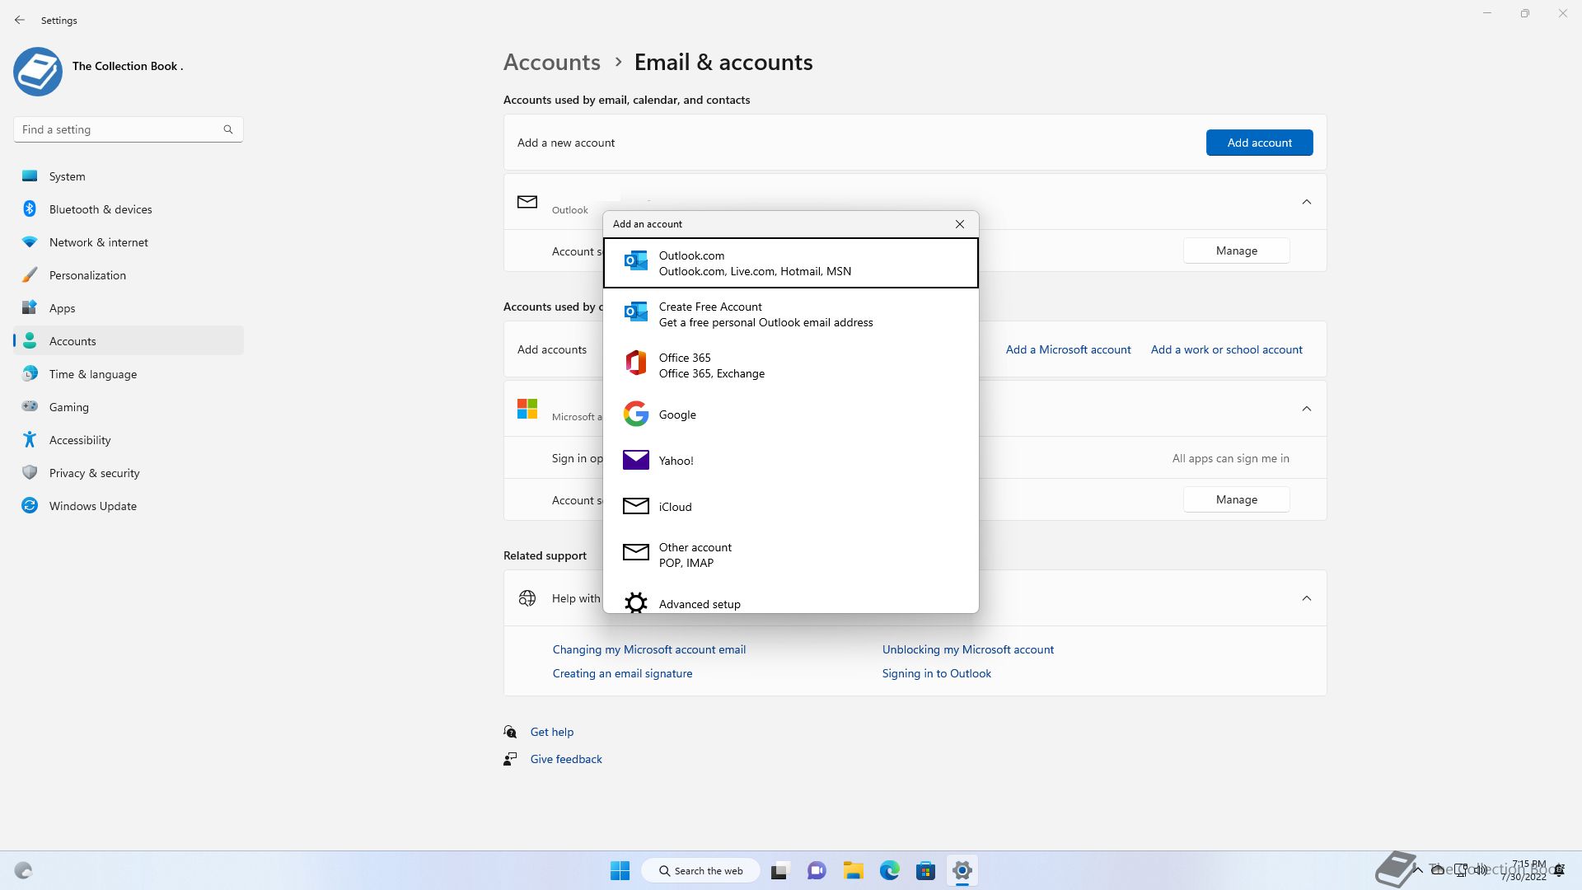Click the Yahoo! purple mail icon
This screenshot has height=890, width=1582.
(x=636, y=460)
